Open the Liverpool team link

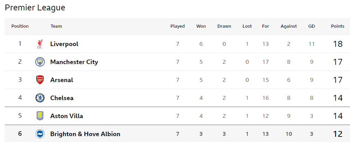click(x=64, y=44)
